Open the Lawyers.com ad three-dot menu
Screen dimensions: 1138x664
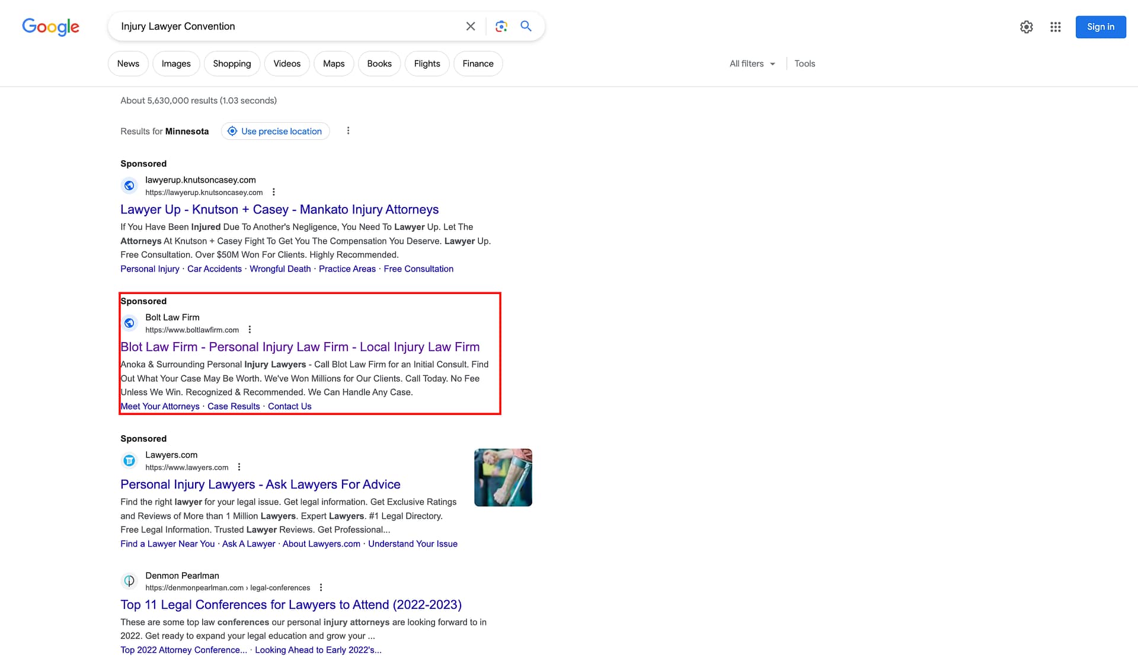(239, 467)
